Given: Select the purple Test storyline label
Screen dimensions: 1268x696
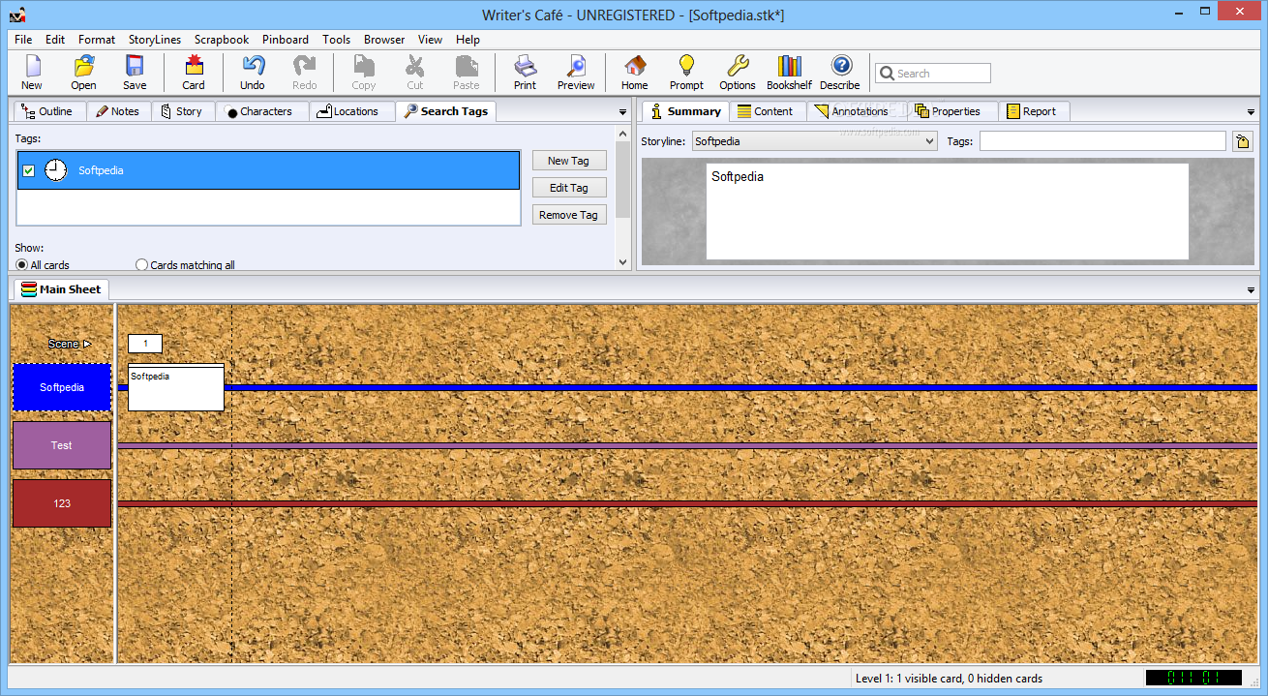Looking at the screenshot, I should point(62,445).
